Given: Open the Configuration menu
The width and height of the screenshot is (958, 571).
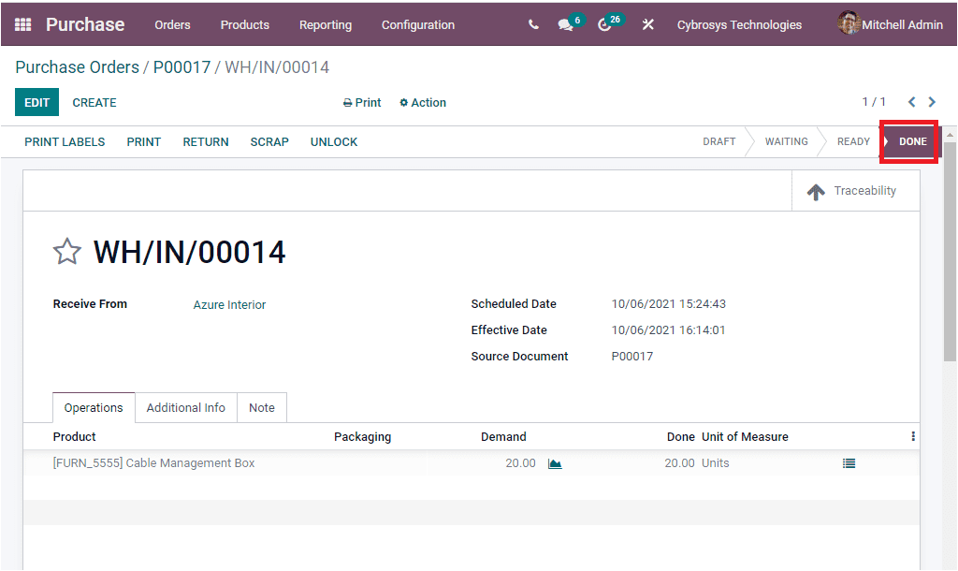Looking at the screenshot, I should click(417, 25).
